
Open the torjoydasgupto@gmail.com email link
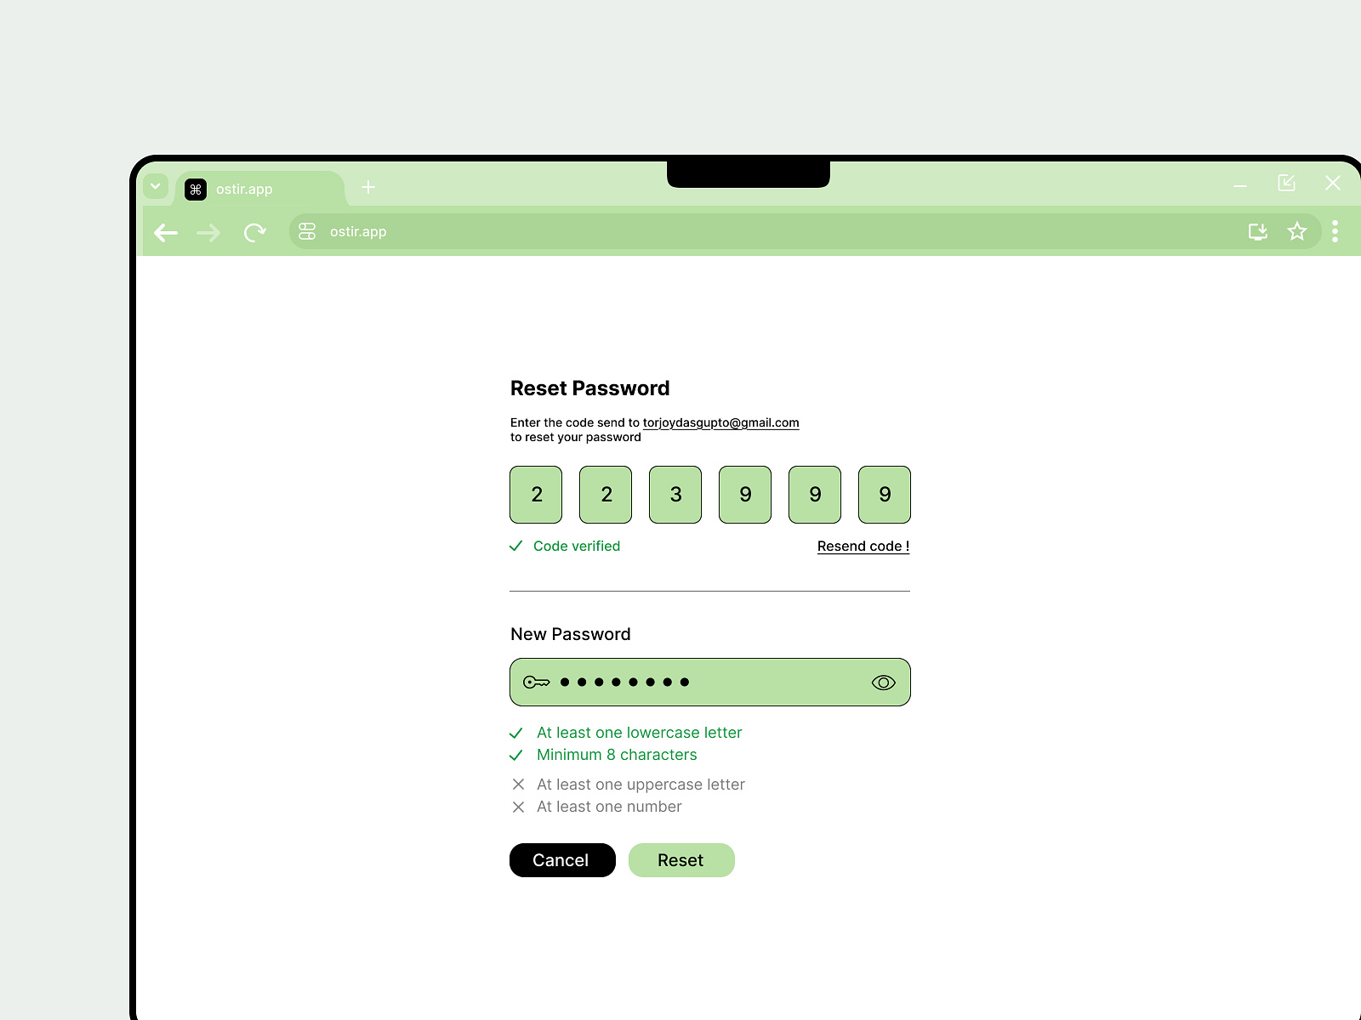click(x=720, y=422)
